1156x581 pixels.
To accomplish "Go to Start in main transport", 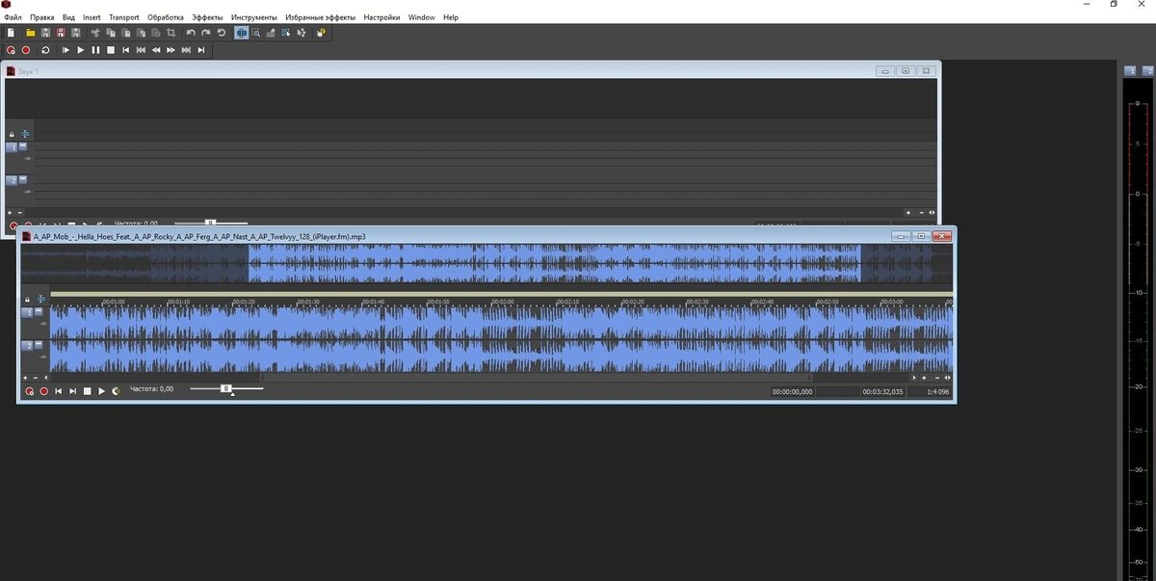I will pos(125,50).
